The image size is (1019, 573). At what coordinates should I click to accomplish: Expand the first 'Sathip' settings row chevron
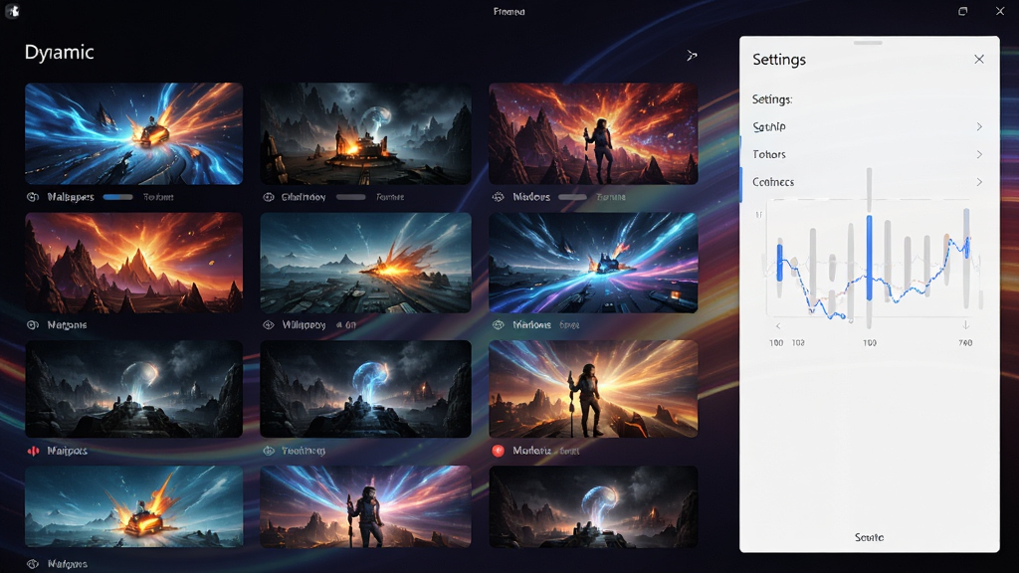pyautogui.click(x=979, y=126)
